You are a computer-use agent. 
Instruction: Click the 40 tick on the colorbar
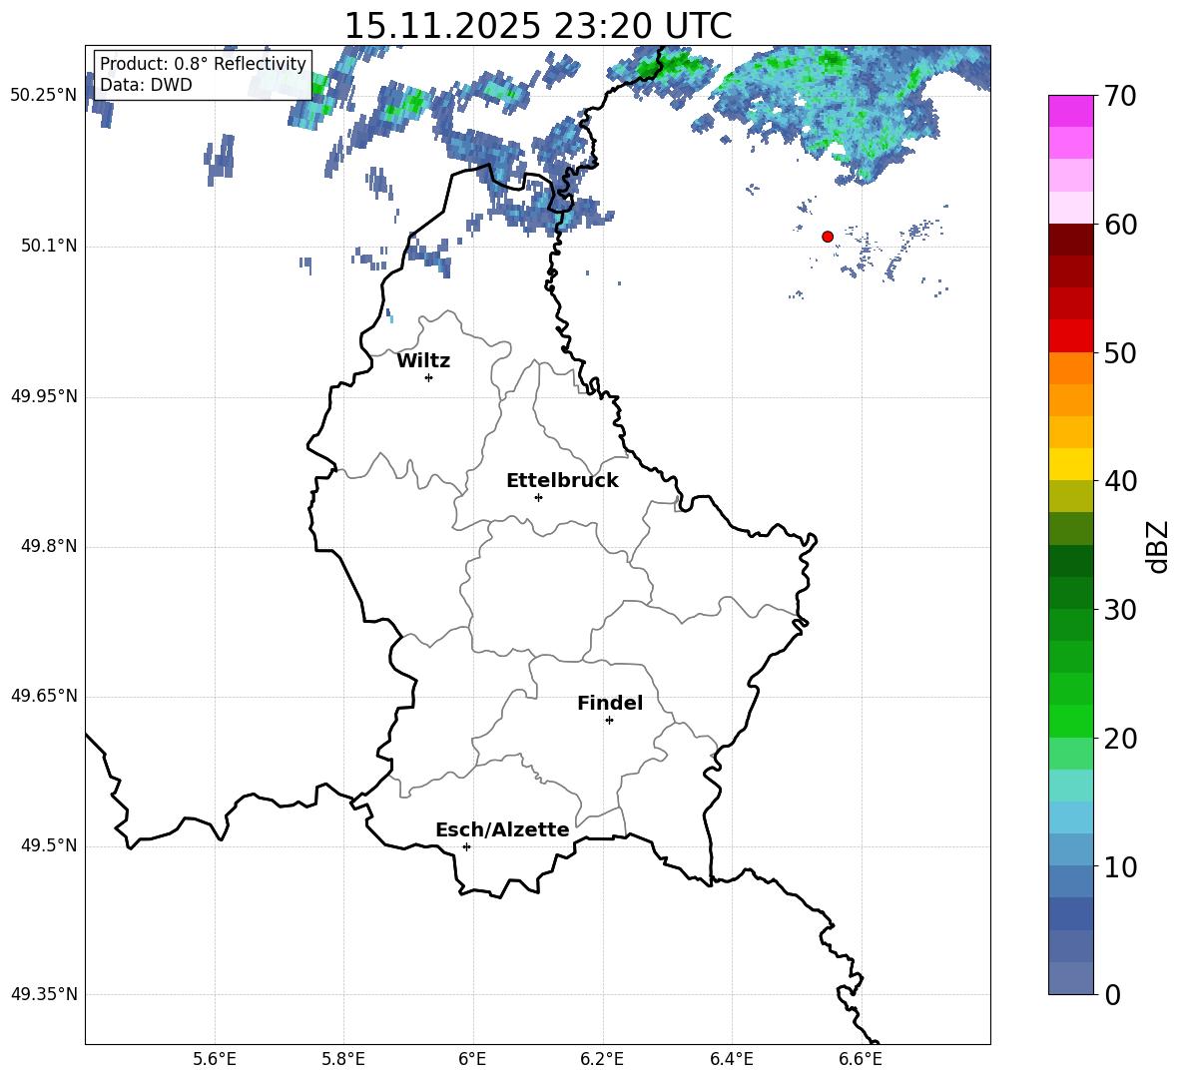1119,481
